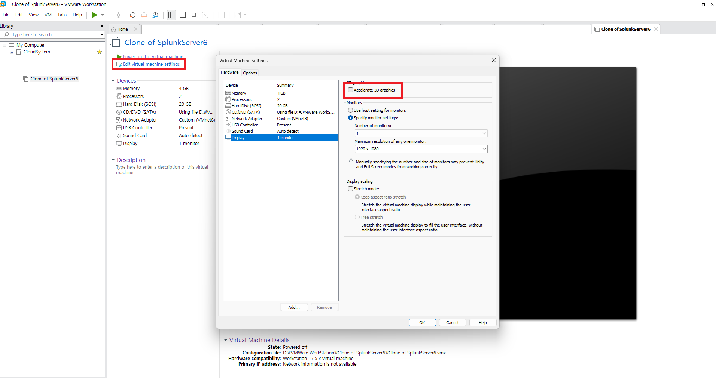Click OK in Virtual Machine Settings

[422, 323]
